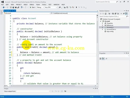Search Solution Explorer magnifier icon

[127, 16]
